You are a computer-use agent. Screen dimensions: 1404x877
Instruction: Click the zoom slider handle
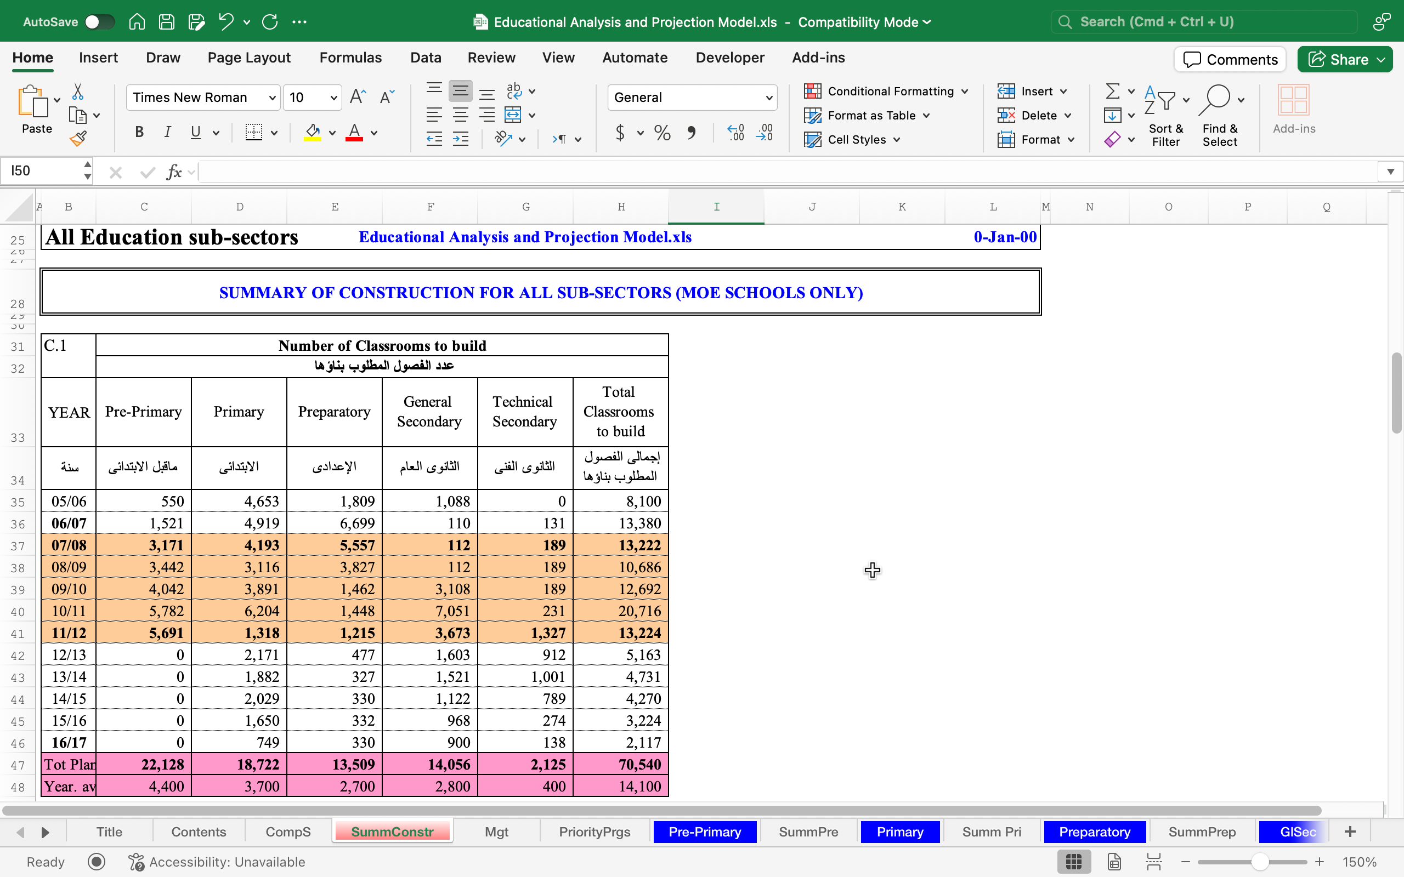(x=1260, y=862)
